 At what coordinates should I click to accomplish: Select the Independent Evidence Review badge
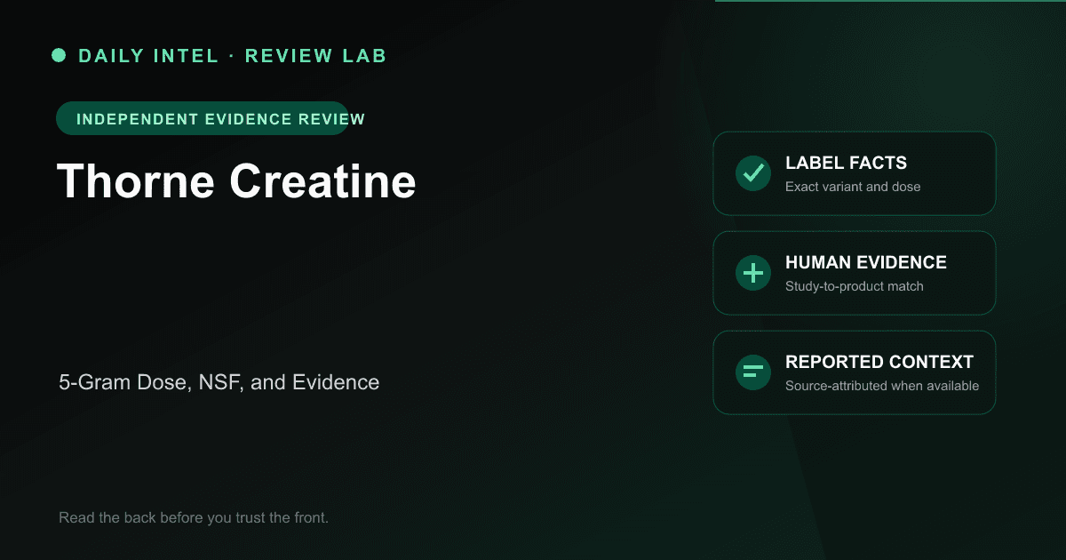point(203,118)
